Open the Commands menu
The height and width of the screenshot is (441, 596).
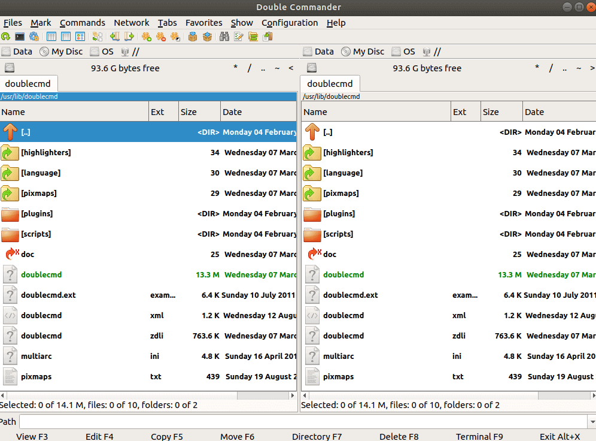[x=83, y=23]
